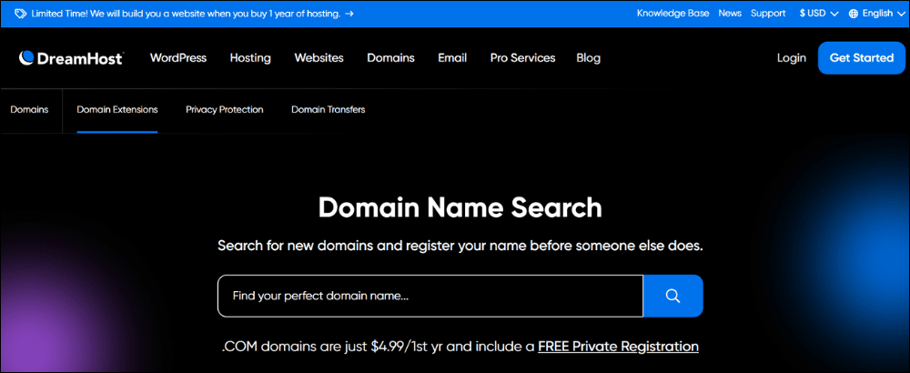The image size is (910, 373).
Task: Open the Knowledge Base link
Action: click(x=672, y=14)
